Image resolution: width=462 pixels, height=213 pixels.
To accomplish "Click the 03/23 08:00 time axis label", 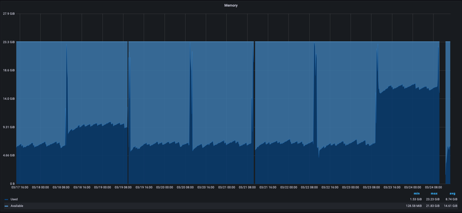I will coord(371,187).
